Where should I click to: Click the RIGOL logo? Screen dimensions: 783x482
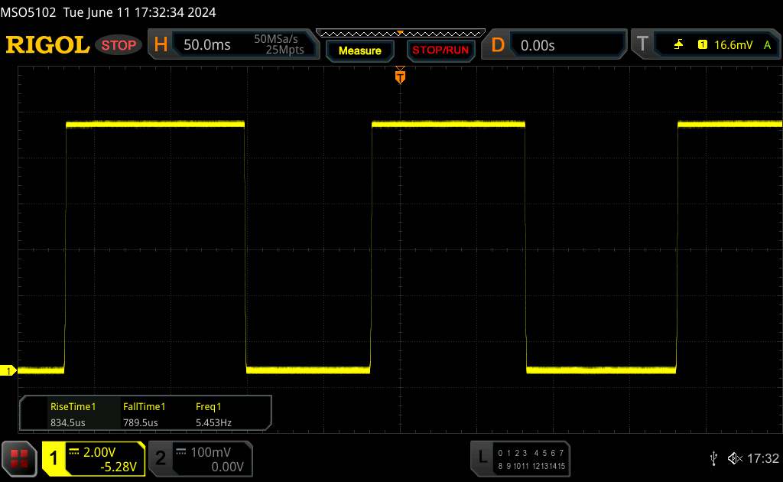(47, 45)
